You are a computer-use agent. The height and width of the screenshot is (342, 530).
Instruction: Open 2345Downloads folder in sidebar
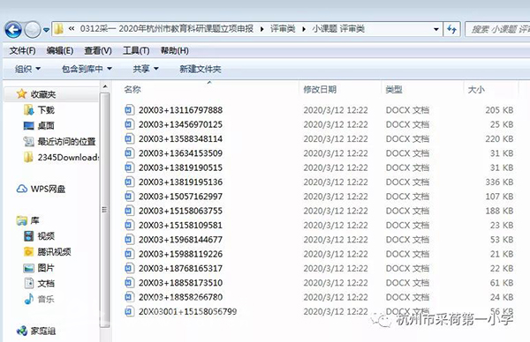62,157
